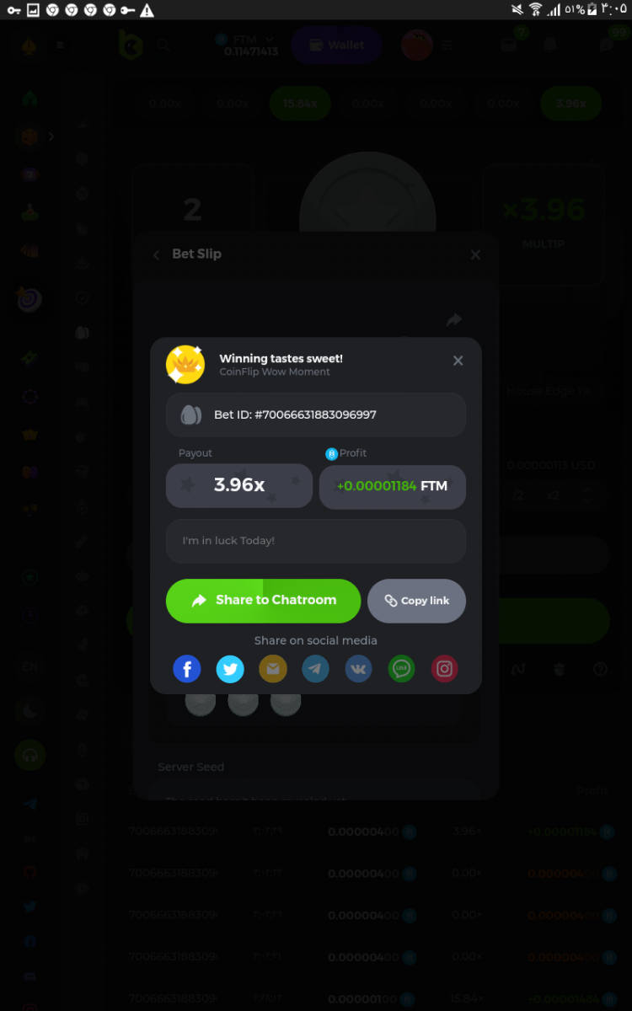Screen dimensions: 632x1011
Task: Close the Winning tastes sweet dialog
Action: coord(458,361)
